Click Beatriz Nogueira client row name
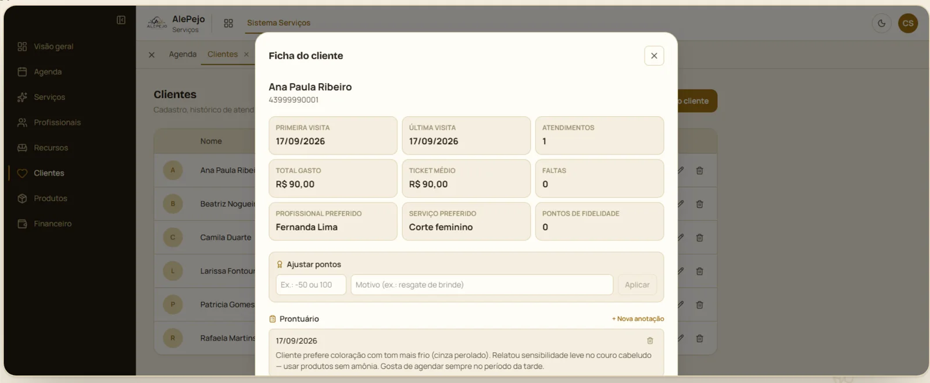This screenshot has height=383, width=930. (227, 204)
